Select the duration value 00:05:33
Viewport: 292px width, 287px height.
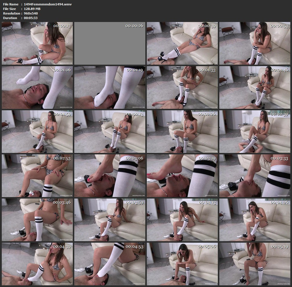pyautogui.click(x=30, y=18)
